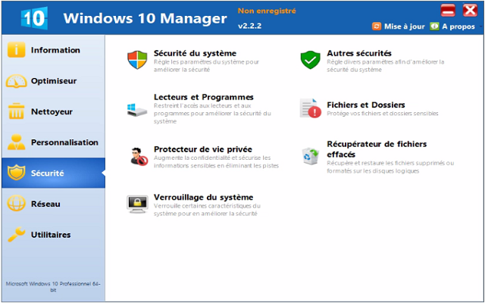Viewport: 485px width, 303px height.
Task: Click the orange Mise à jour refresh icon
Action: pyautogui.click(x=377, y=27)
